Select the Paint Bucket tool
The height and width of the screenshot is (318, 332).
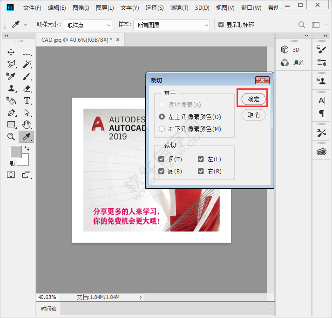click(11, 100)
